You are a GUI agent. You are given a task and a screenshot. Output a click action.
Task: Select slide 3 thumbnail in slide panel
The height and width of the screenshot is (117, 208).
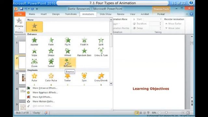22,78
